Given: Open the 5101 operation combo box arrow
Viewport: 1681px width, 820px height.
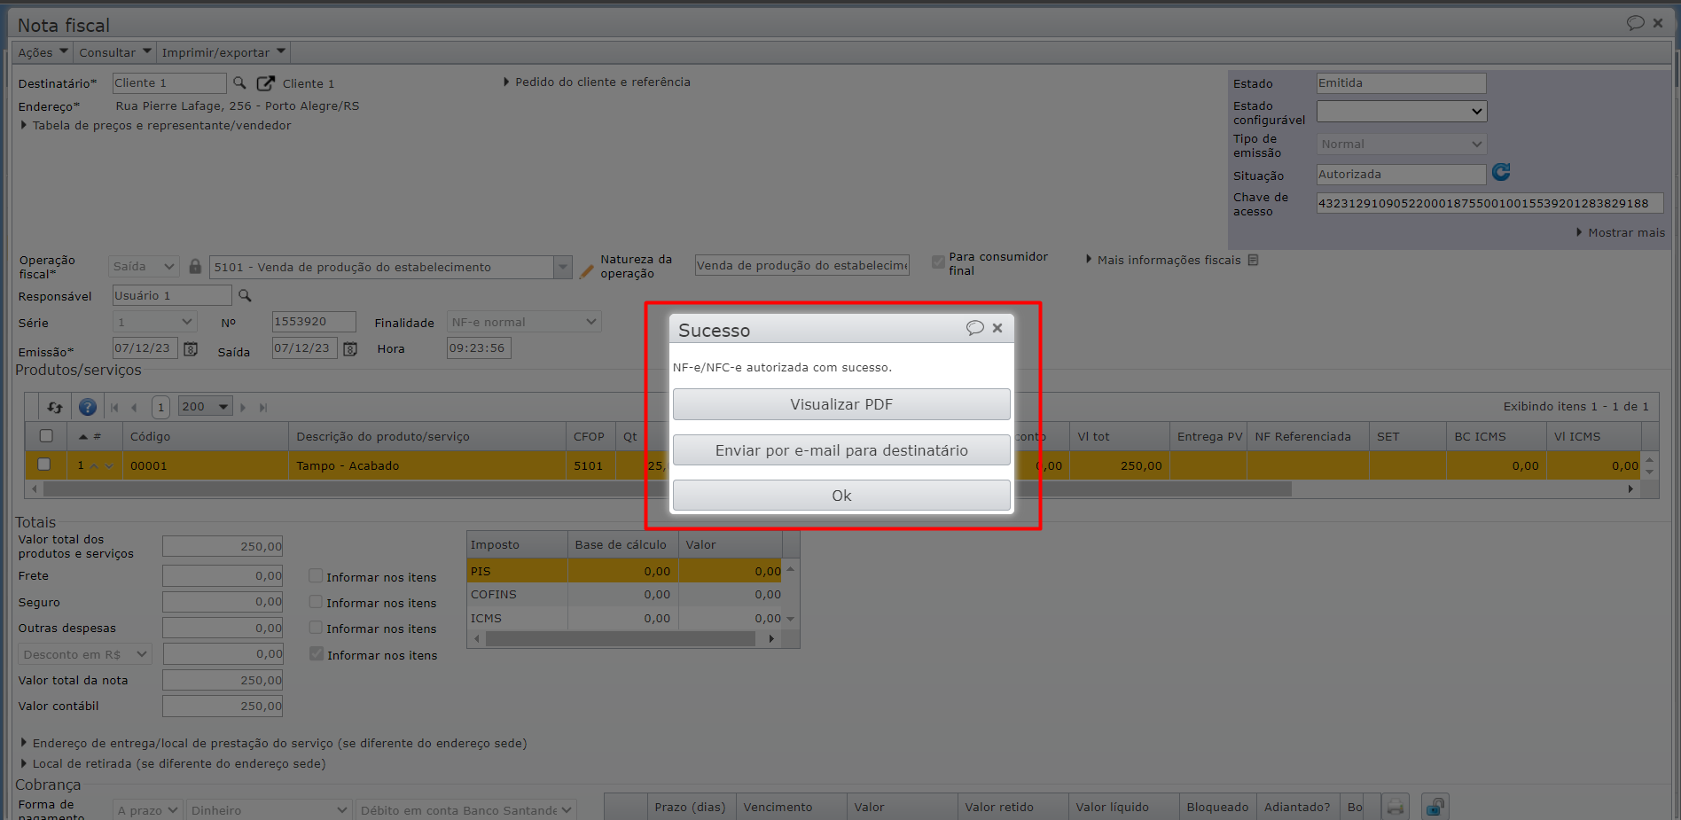Looking at the screenshot, I should click(562, 267).
